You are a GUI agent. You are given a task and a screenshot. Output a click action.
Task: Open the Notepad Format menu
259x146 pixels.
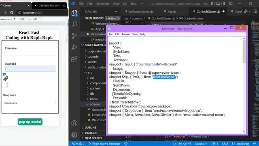[x=126, y=34]
